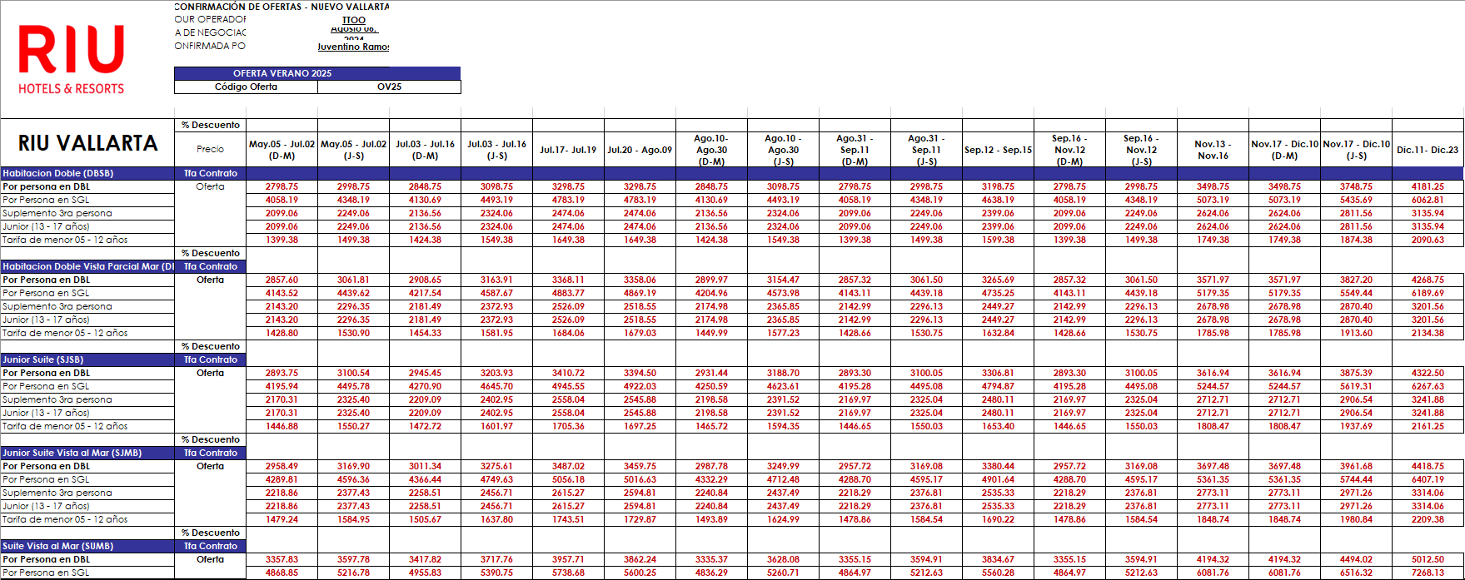Select the price cell 4181.25
1465x580 pixels.
point(1428,186)
